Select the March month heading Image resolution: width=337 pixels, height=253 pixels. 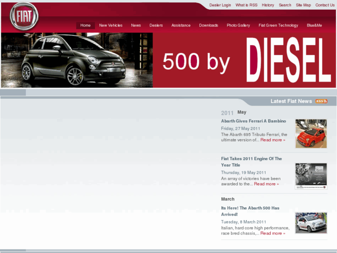tap(228, 199)
